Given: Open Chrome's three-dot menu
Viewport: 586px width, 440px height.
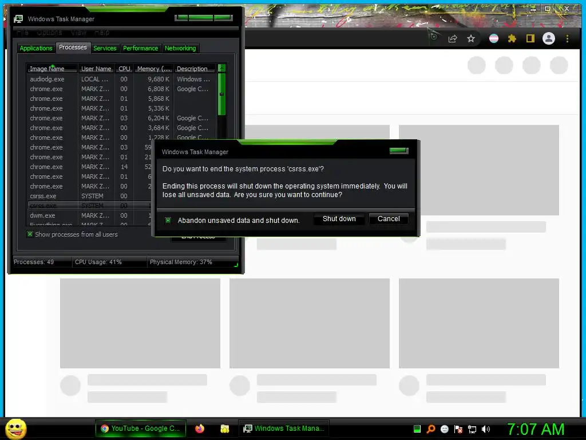Looking at the screenshot, I should [567, 38].
